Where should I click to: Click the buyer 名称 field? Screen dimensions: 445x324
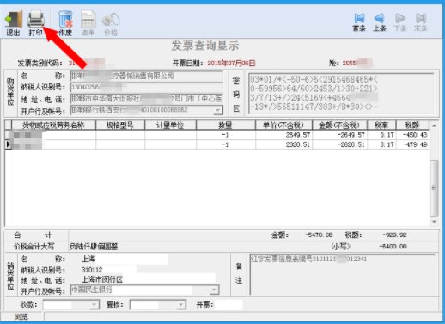[147, 76]
